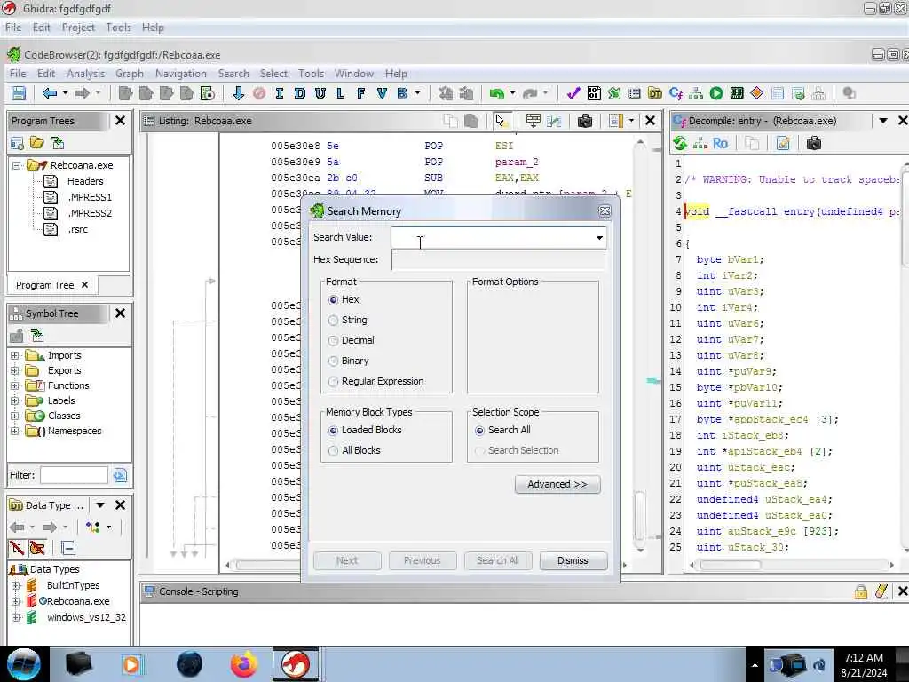Open the Data Type Manager DT icon
Screen dimensions: 909x682
pyautogui.click(x=655, y=92)
